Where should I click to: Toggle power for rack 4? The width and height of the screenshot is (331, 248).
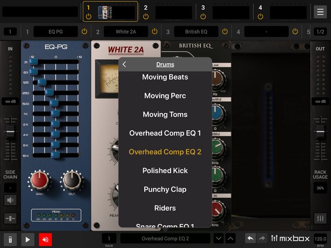click(261, 16)
